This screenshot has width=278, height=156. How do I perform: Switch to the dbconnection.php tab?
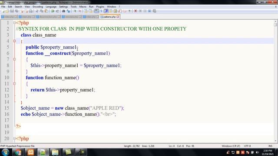(48, 17)
